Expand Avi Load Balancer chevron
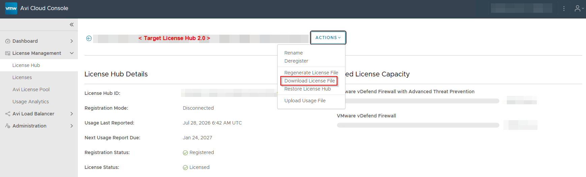This screenshot has width=586, height=177. click(x=71, y=114)
